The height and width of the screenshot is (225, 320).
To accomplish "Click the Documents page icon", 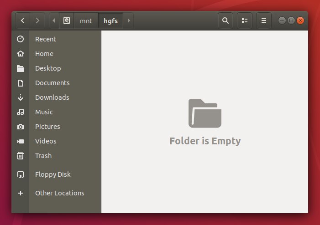I will tap(21, 83).
